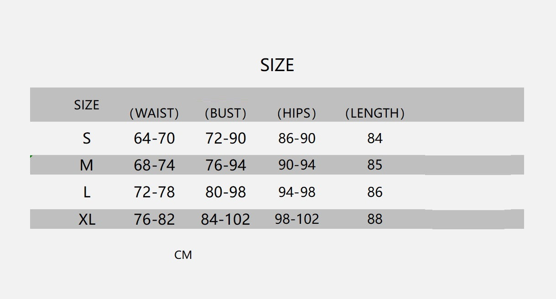Select the BUST column header

(225, 113)
